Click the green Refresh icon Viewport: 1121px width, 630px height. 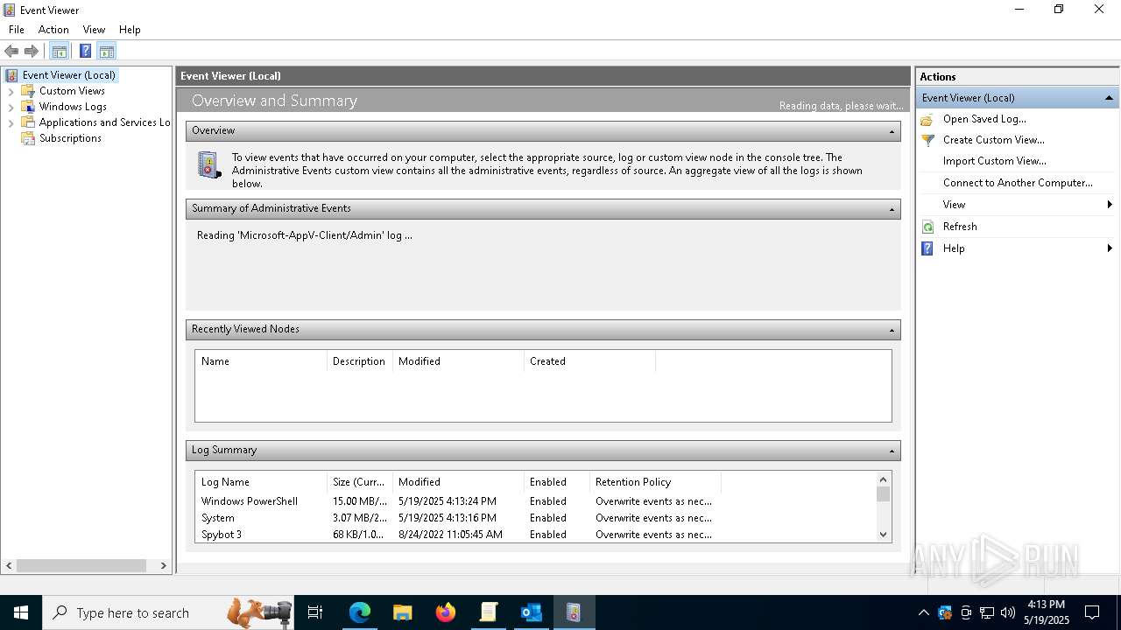point(927,227)
